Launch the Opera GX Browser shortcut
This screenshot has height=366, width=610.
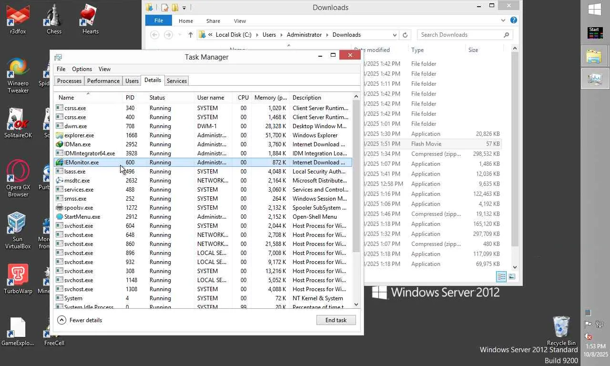tap(18, 179)
